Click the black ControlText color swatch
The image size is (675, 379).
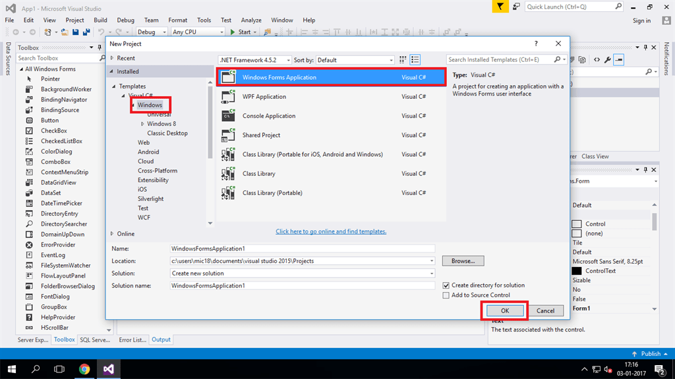(576, 271)
